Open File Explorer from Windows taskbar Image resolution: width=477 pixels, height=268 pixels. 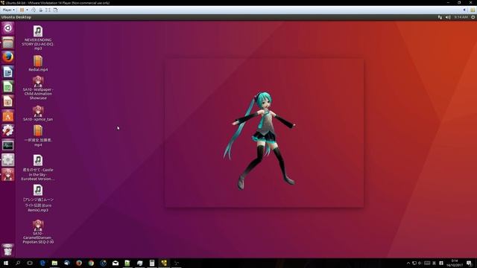point(54,263)
